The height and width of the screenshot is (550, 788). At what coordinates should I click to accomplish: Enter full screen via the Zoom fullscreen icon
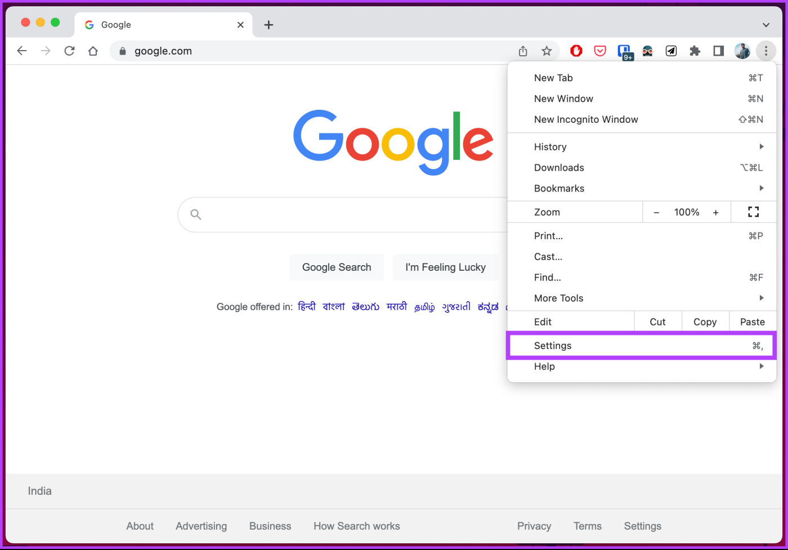coord(753,212)
